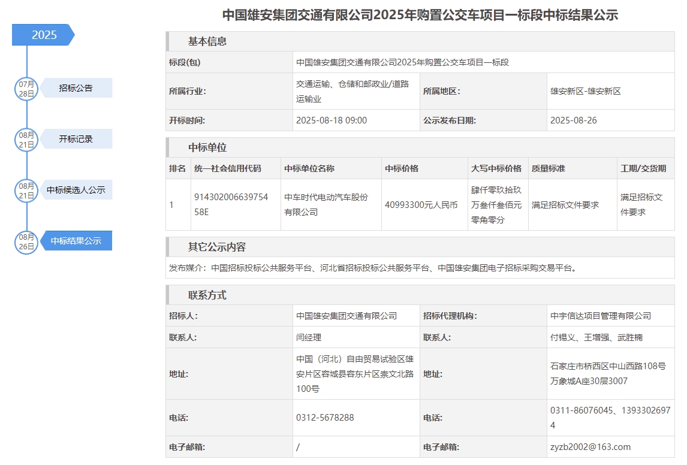This screenshot has width=687, height=465.
Task: Click the 07月28日 date circle
Action: point(26,89)
